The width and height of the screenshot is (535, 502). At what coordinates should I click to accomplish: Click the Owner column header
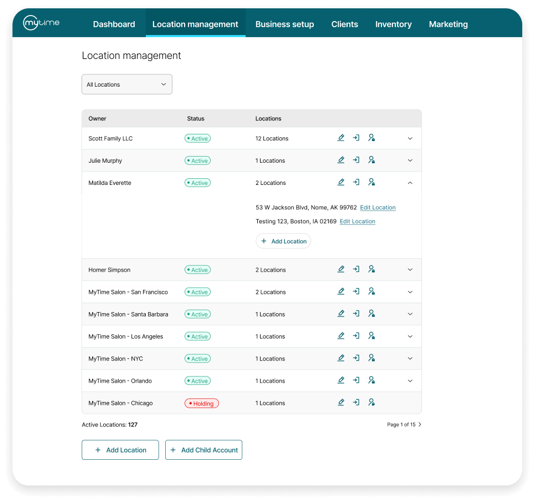click(x=97, y=119)
